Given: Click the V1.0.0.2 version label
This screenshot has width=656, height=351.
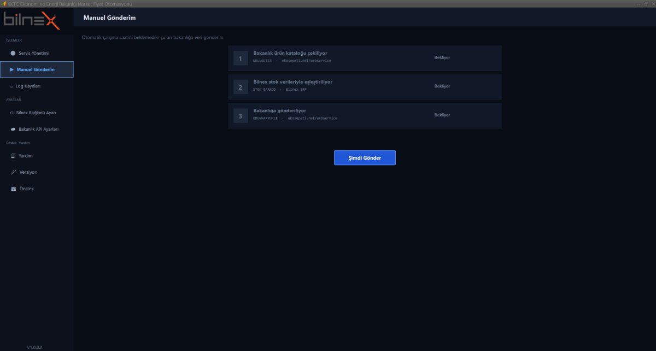Looking at the screenshot, I should (x=34, y=347).
